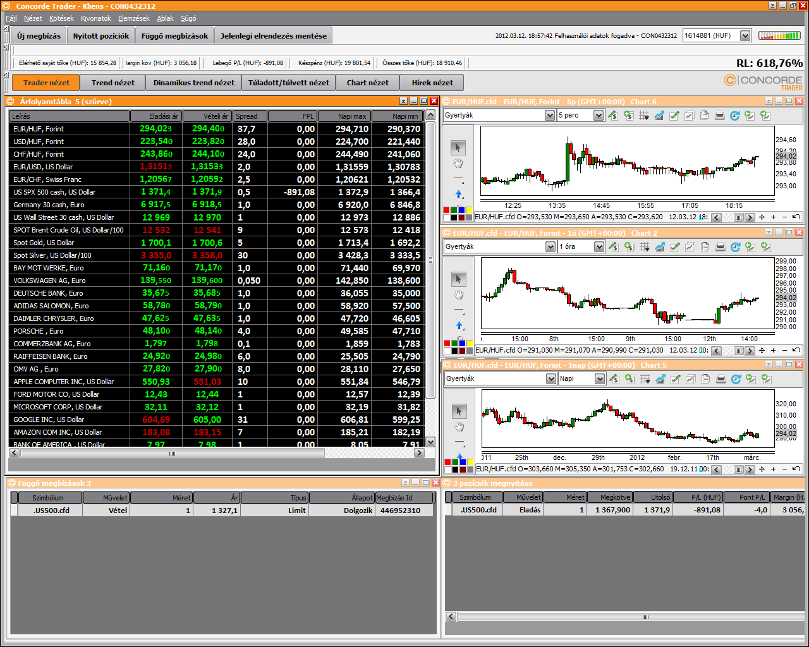809x647 pixels.
Task: Select .US500.cfd Eladás open position row
Action: (x=625, y=510)
